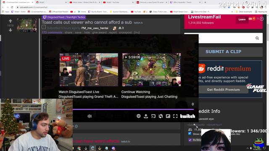The image size is (269, 151).
Task: Click the clip rotate icon in player
Action: [161, 116]
